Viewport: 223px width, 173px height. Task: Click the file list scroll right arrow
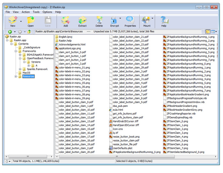point(216,156)
